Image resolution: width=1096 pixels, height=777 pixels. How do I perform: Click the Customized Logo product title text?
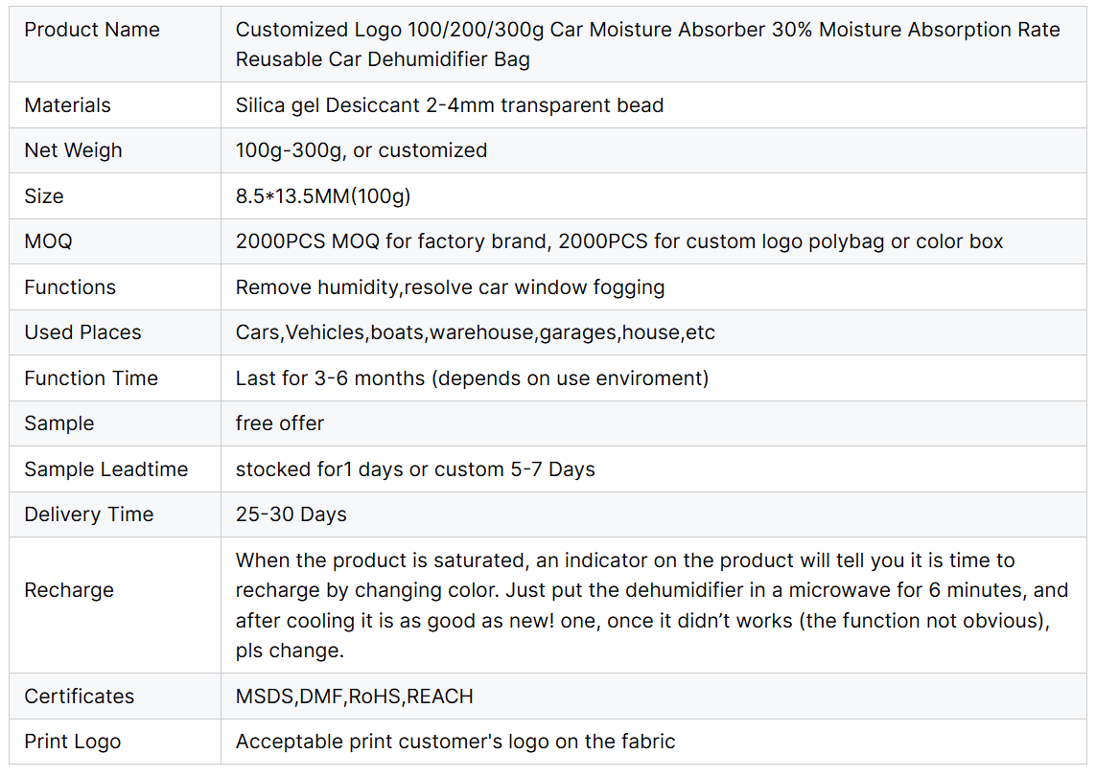pyautogui.click(x=647, y=44)
